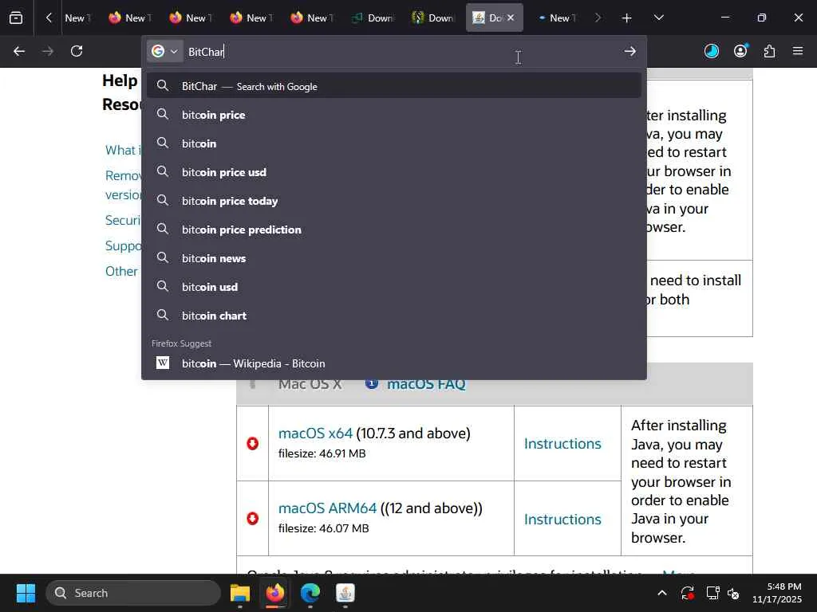Select 'bitcoin price today' suggestion
817x612 pixels.
(394, 201)
